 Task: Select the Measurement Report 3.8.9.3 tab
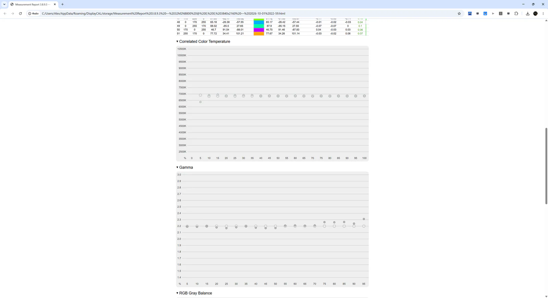click(x=33, y=4)
